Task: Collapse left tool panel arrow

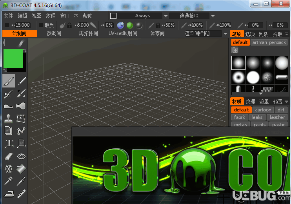Action: [4, 43]
